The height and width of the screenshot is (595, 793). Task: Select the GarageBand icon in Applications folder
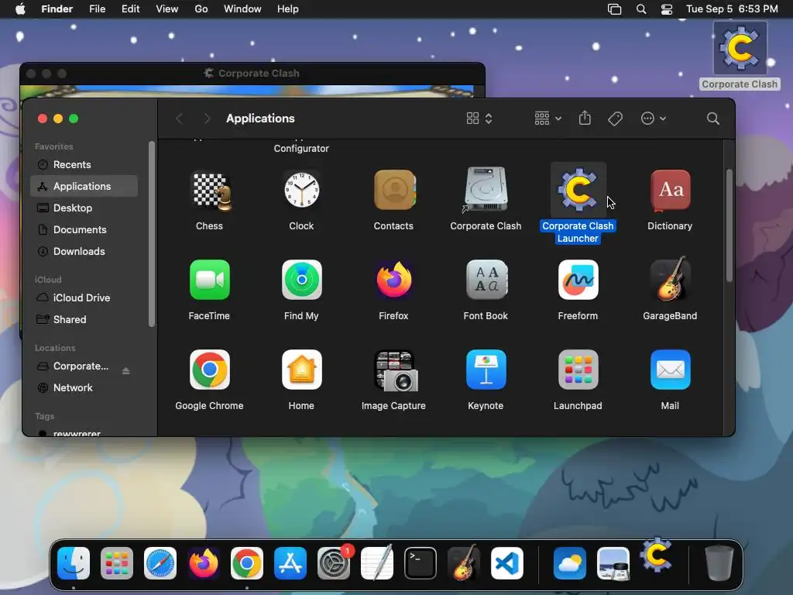point(670,279)
